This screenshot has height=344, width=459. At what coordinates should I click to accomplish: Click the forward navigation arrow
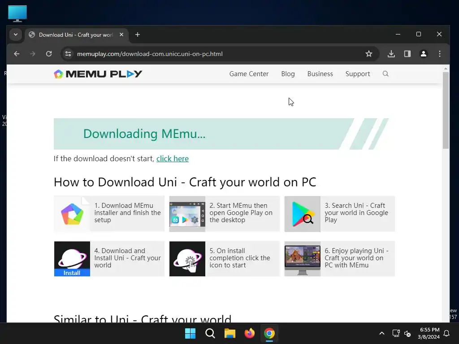32,54
